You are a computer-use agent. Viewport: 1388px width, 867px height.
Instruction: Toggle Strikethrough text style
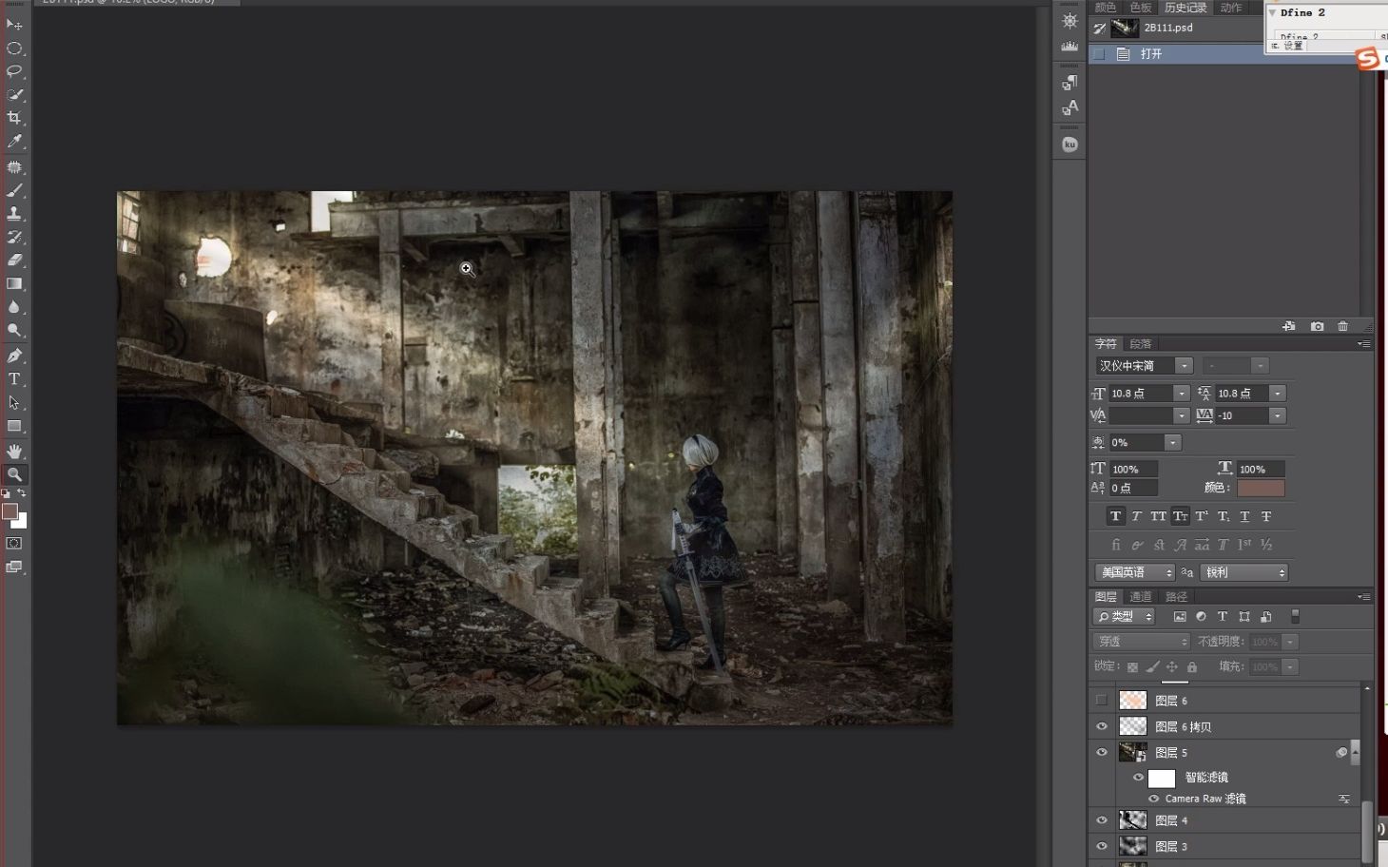point(1266,516)
